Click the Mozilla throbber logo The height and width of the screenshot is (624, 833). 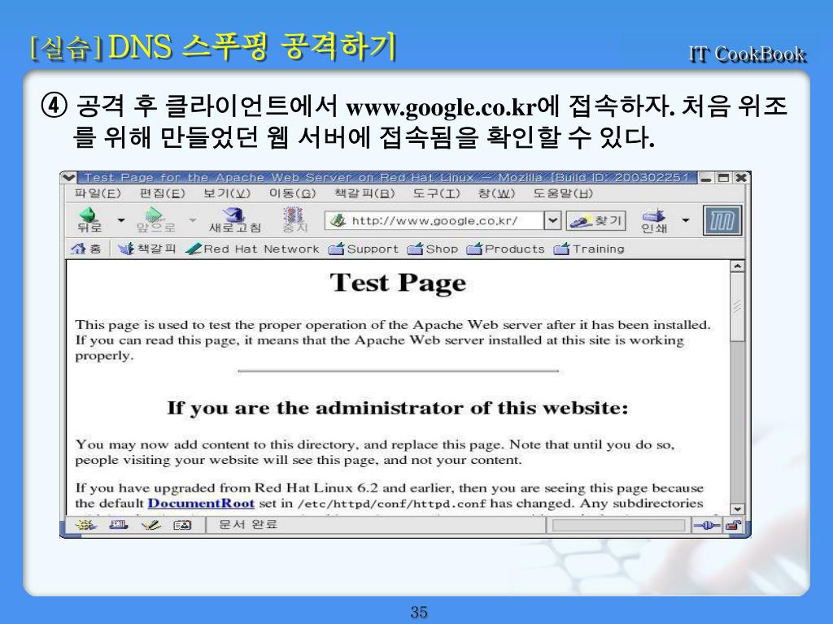(x=722, y=220)
